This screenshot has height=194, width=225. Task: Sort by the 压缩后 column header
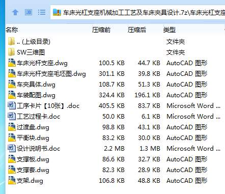click(x=137, y=30)
